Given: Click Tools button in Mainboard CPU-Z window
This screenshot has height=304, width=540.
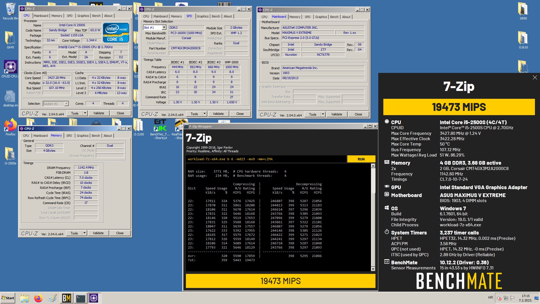Looking at the screenshot, I should pos(313,114).
